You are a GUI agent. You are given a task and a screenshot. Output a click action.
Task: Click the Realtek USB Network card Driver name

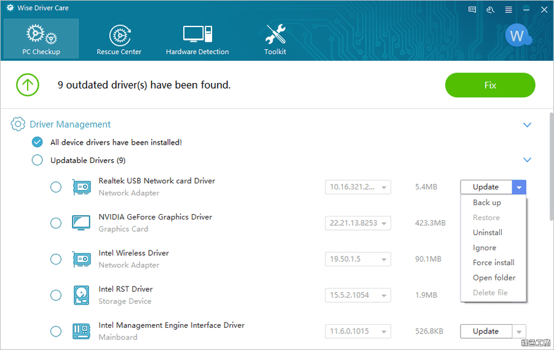pyautogui.click(x=157, y=181)
